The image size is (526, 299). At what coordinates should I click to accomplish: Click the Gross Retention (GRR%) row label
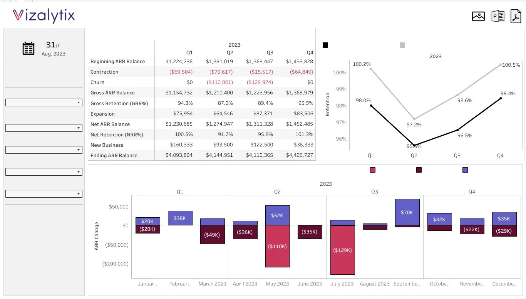point(119,103)
